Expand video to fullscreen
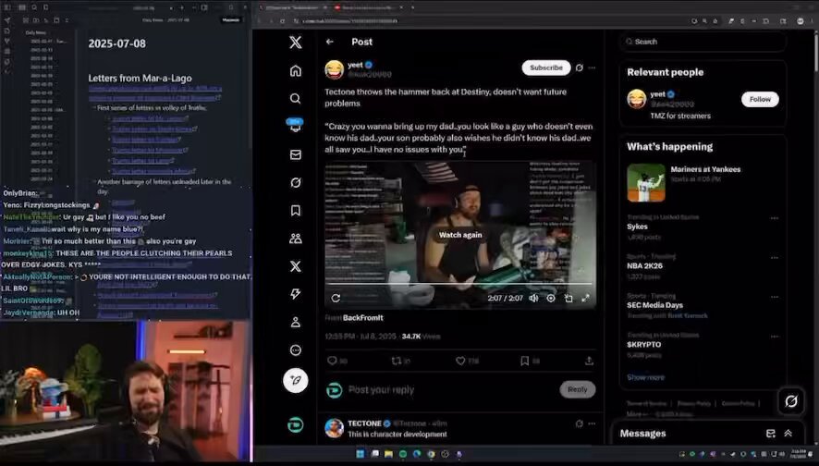Screen dimensions: 819x466 (x=585, y=298)
